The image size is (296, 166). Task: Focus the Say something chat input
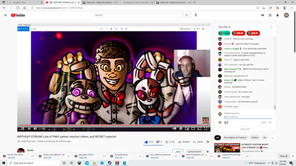click(x=248, y=117)
